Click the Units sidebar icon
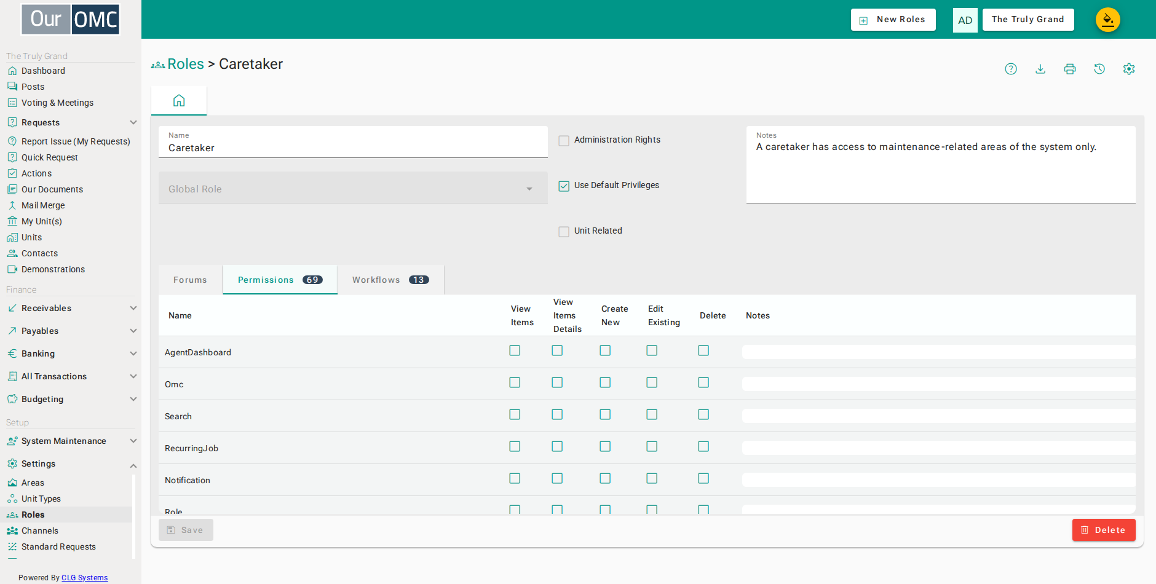1156x584 pixels. point(12,237)
